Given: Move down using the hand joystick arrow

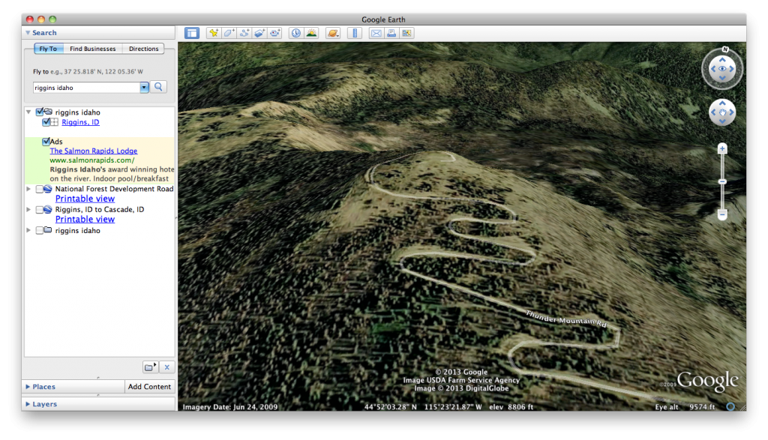Looking at the screenshot, I should click(722, 121).
